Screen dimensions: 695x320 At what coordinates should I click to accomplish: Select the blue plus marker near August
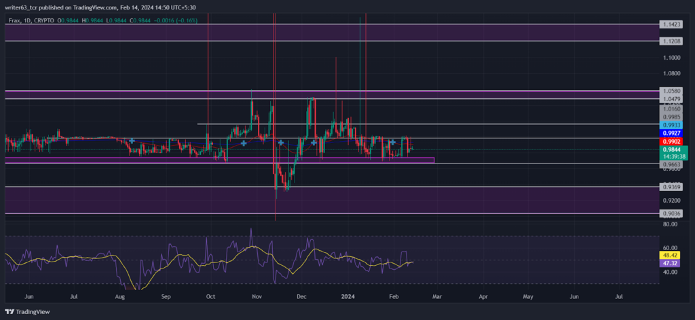click(132, 141)
